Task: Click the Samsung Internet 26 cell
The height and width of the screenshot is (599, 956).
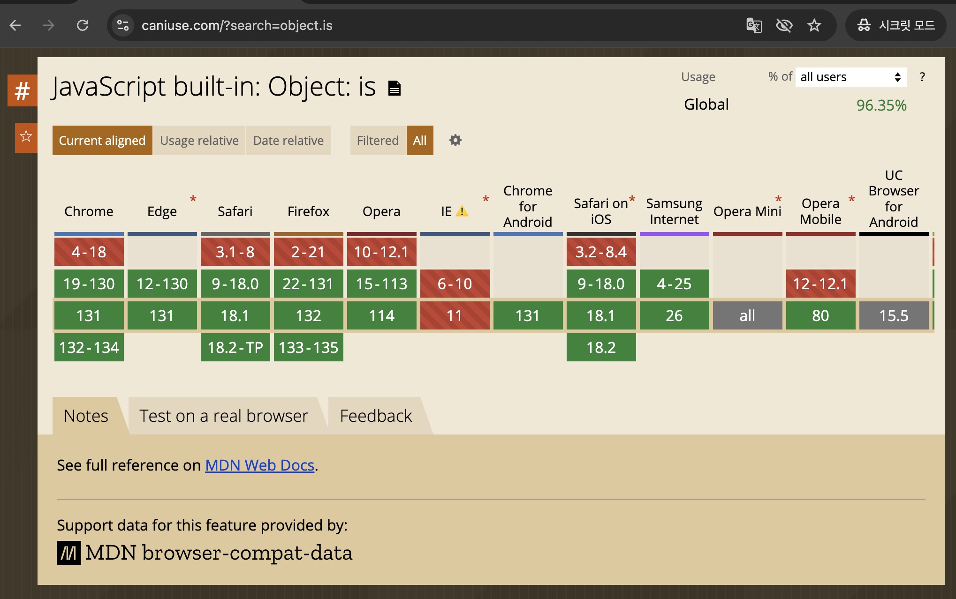Action: click(674, 315)
